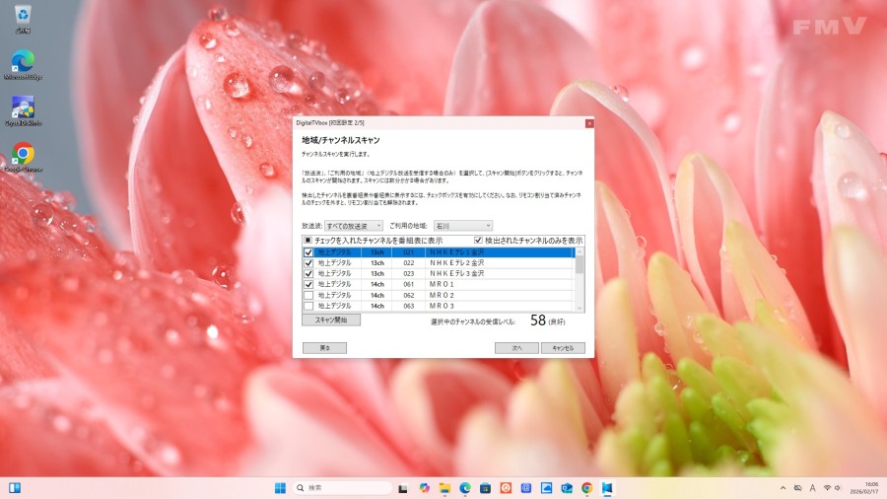Screen dimensions: 887x499
Task: Click the DigitalTVbox taskbar icon
Action: coord(608,488)
